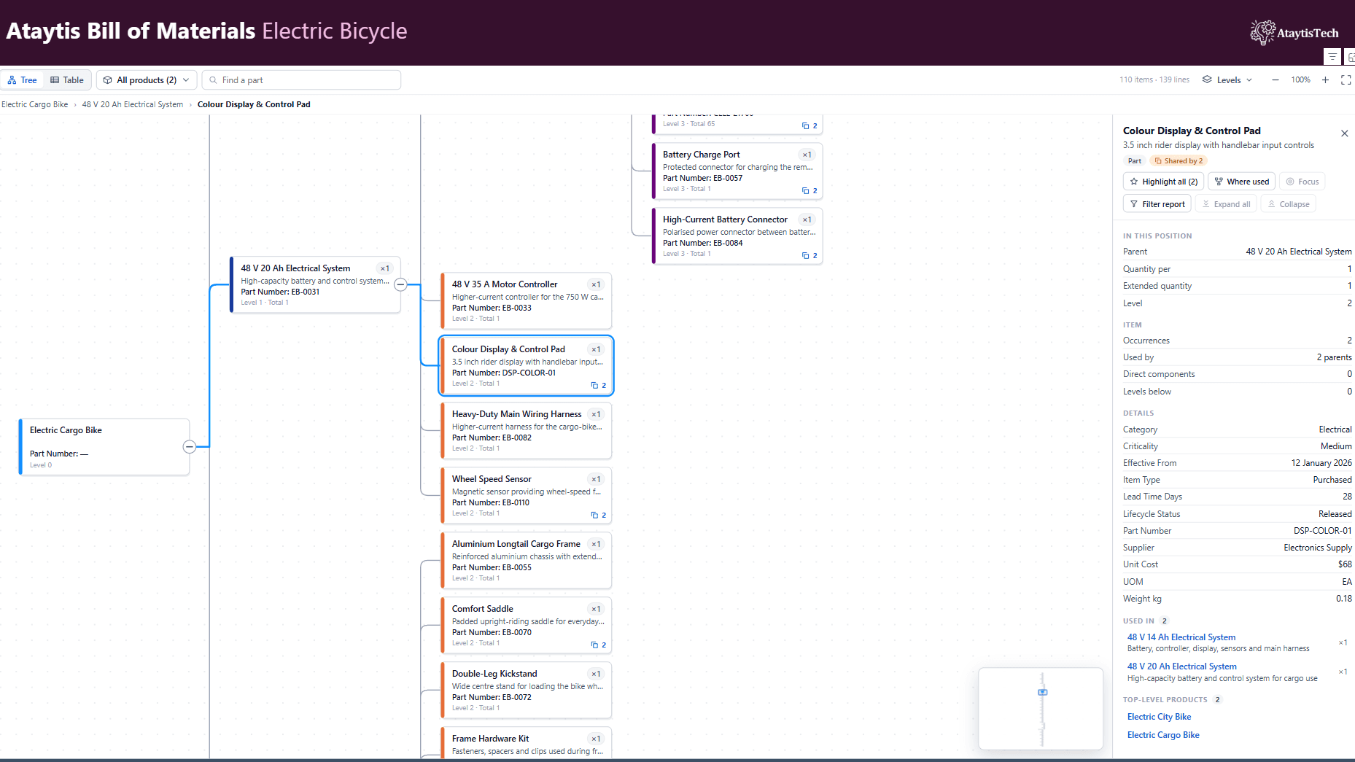This screenshot has width=1355, height=762.
Task: Open the filter icon in the header bar
Action: [1332, 57]
